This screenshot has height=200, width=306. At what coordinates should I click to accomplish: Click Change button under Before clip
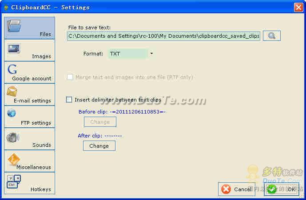click(x=100, y=122)
